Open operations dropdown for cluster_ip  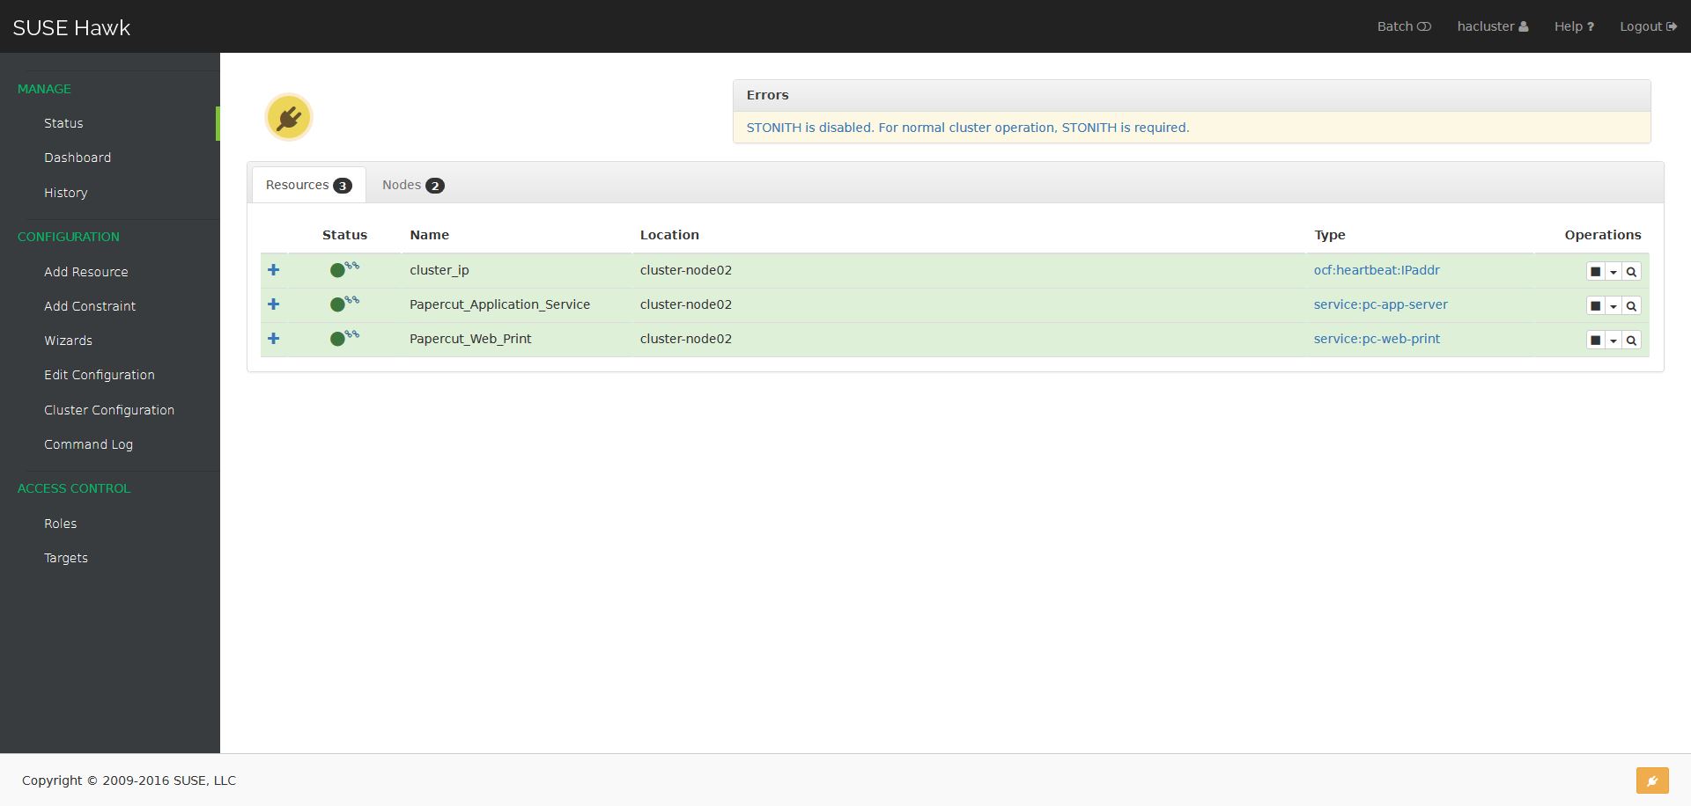1613,272
